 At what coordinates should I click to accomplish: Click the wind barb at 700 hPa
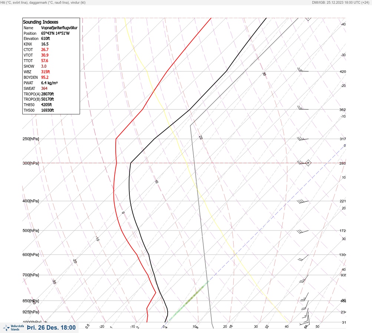304,279
